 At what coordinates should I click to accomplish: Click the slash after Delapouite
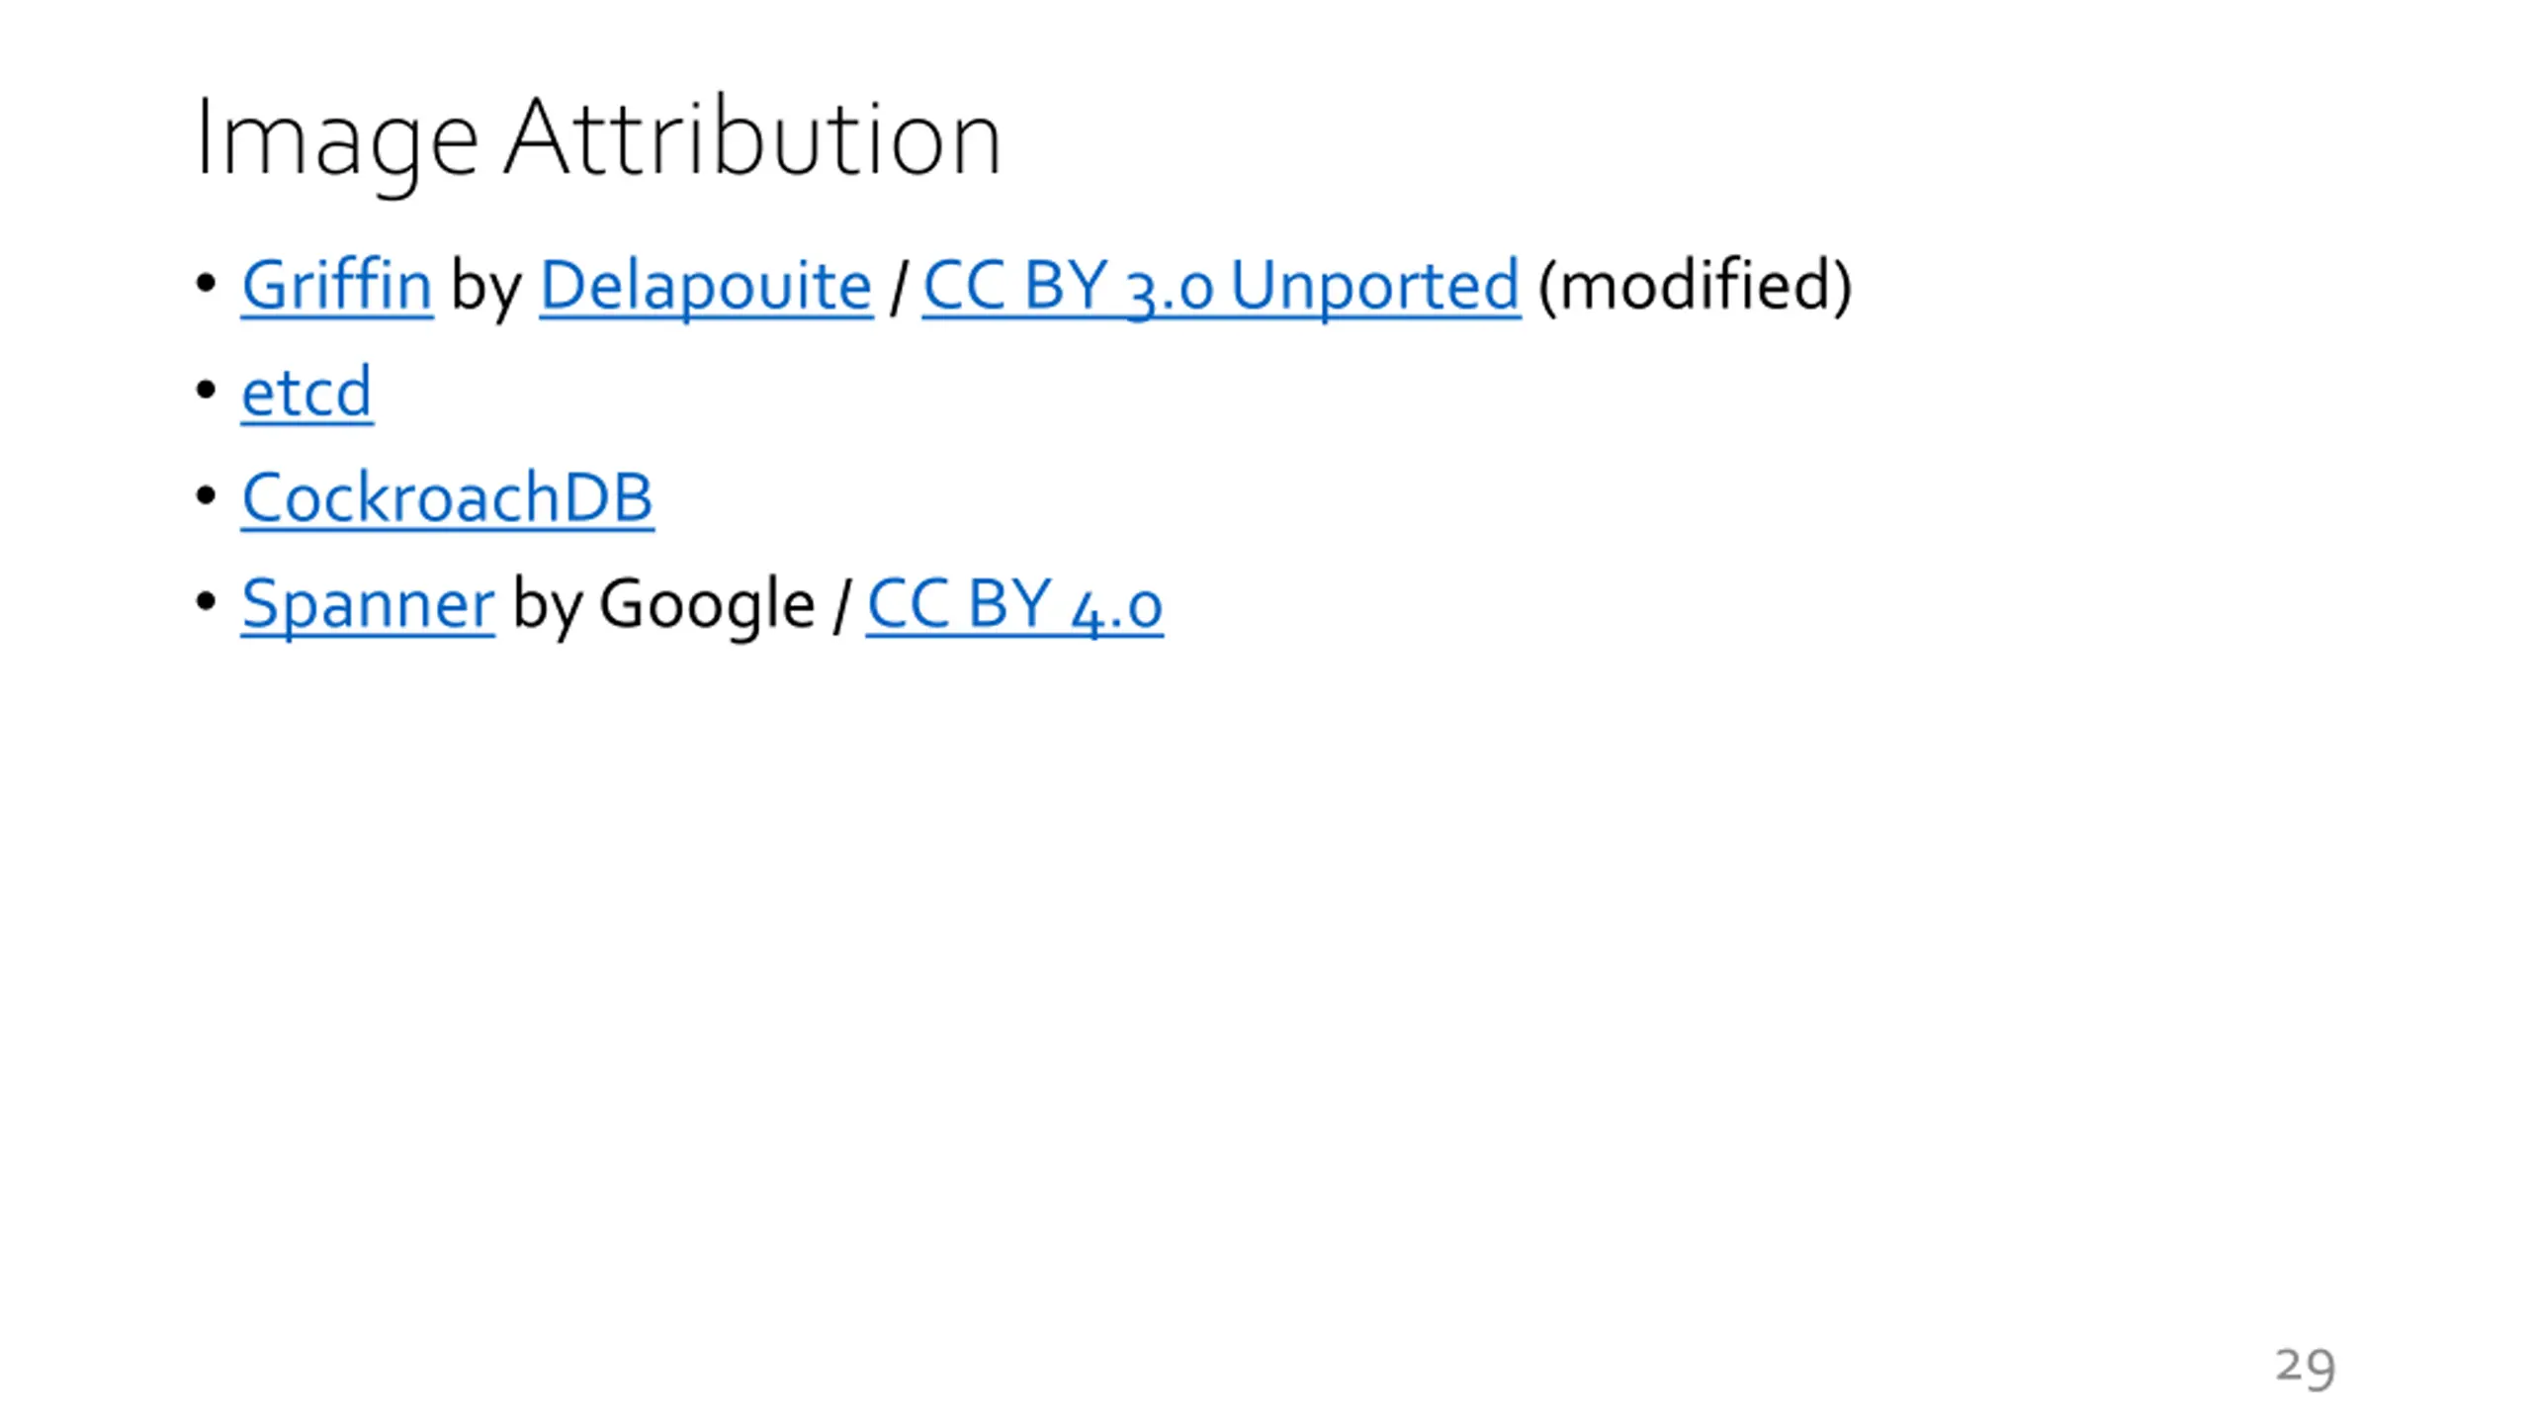pos(898,286)
